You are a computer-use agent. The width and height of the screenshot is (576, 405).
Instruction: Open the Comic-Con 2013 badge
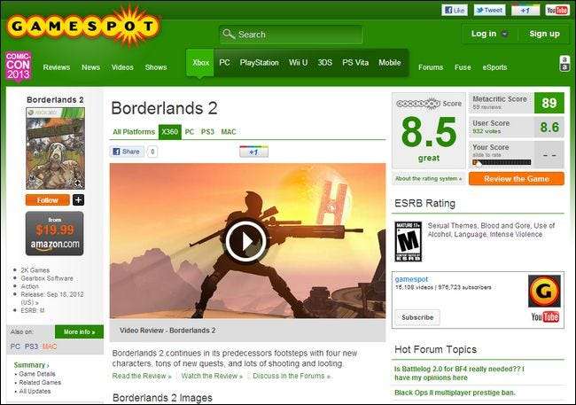click(x=18, y=66)
